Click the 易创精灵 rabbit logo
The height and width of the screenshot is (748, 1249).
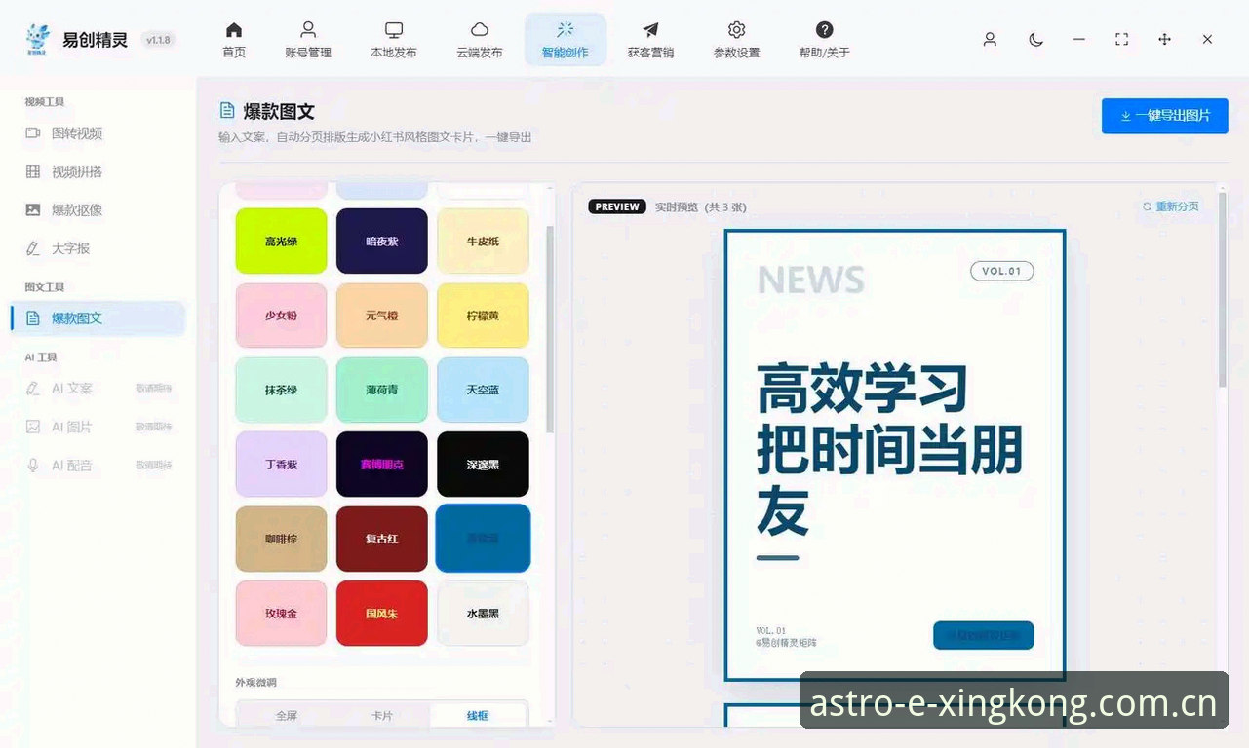(x=37, y=40)
